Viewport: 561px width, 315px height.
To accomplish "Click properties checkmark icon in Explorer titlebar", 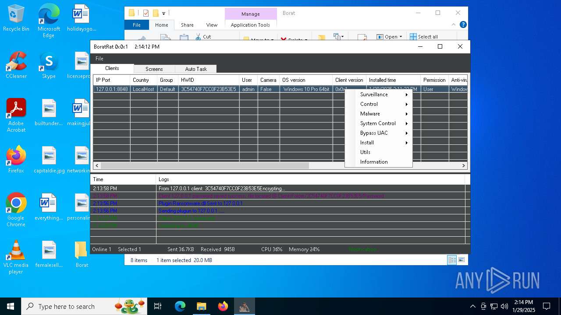I will click(x=146, y=13).
